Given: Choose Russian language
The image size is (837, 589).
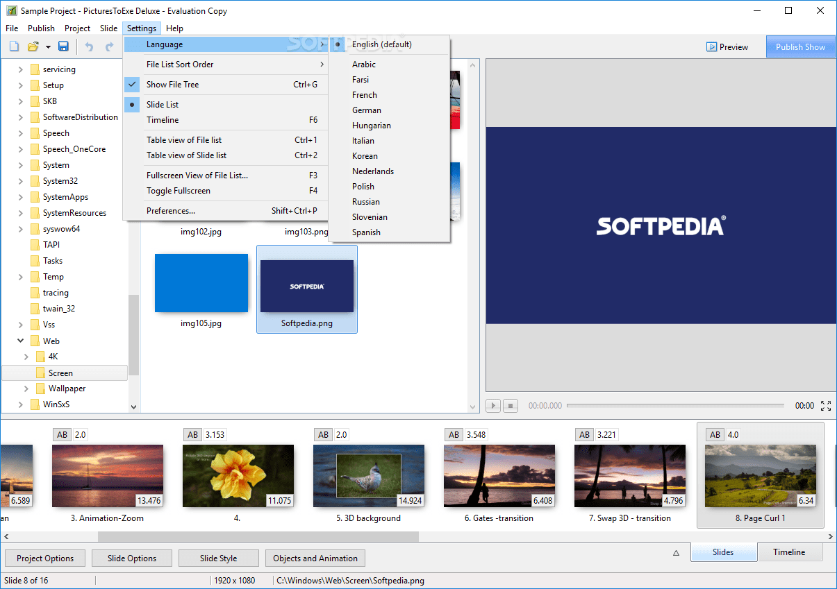Looking at the screenshot, I should [390, 202].
